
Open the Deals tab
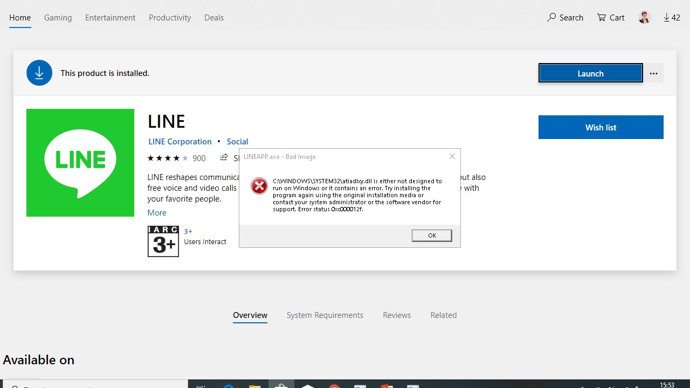[214, 17]
